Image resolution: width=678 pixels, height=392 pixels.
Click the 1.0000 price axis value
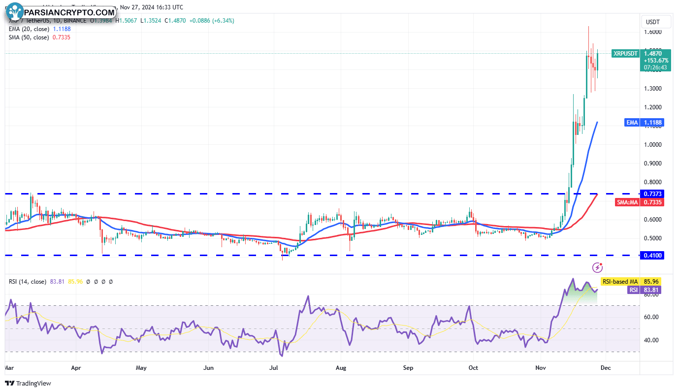(x=652, y=145)
